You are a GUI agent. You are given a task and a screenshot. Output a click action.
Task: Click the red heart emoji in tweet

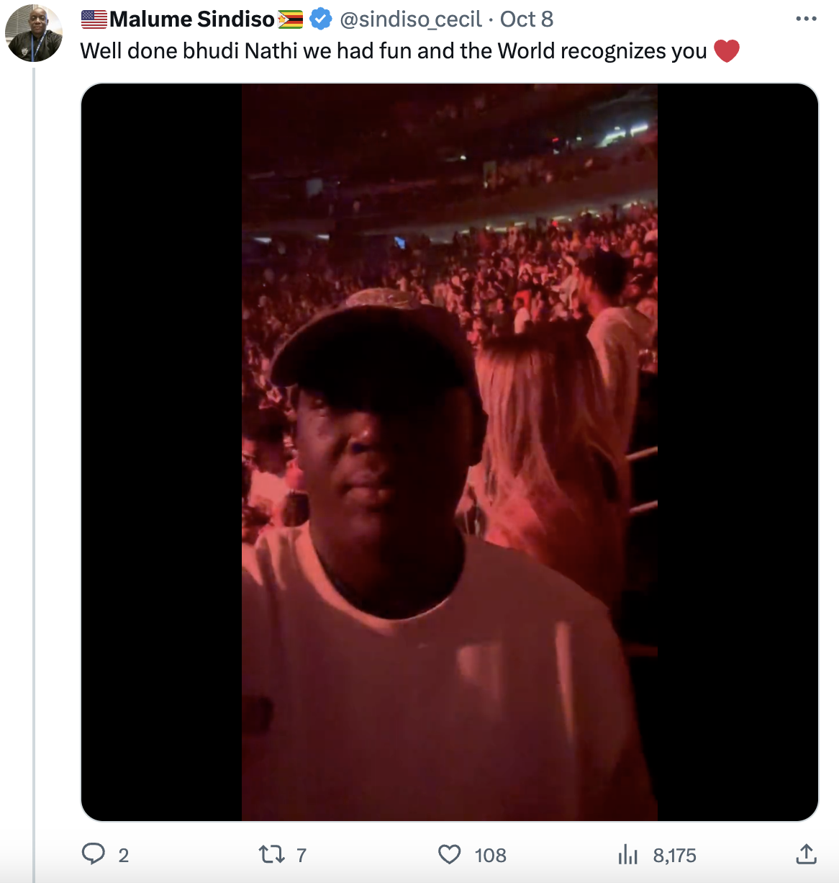click(x=727, y=51)
